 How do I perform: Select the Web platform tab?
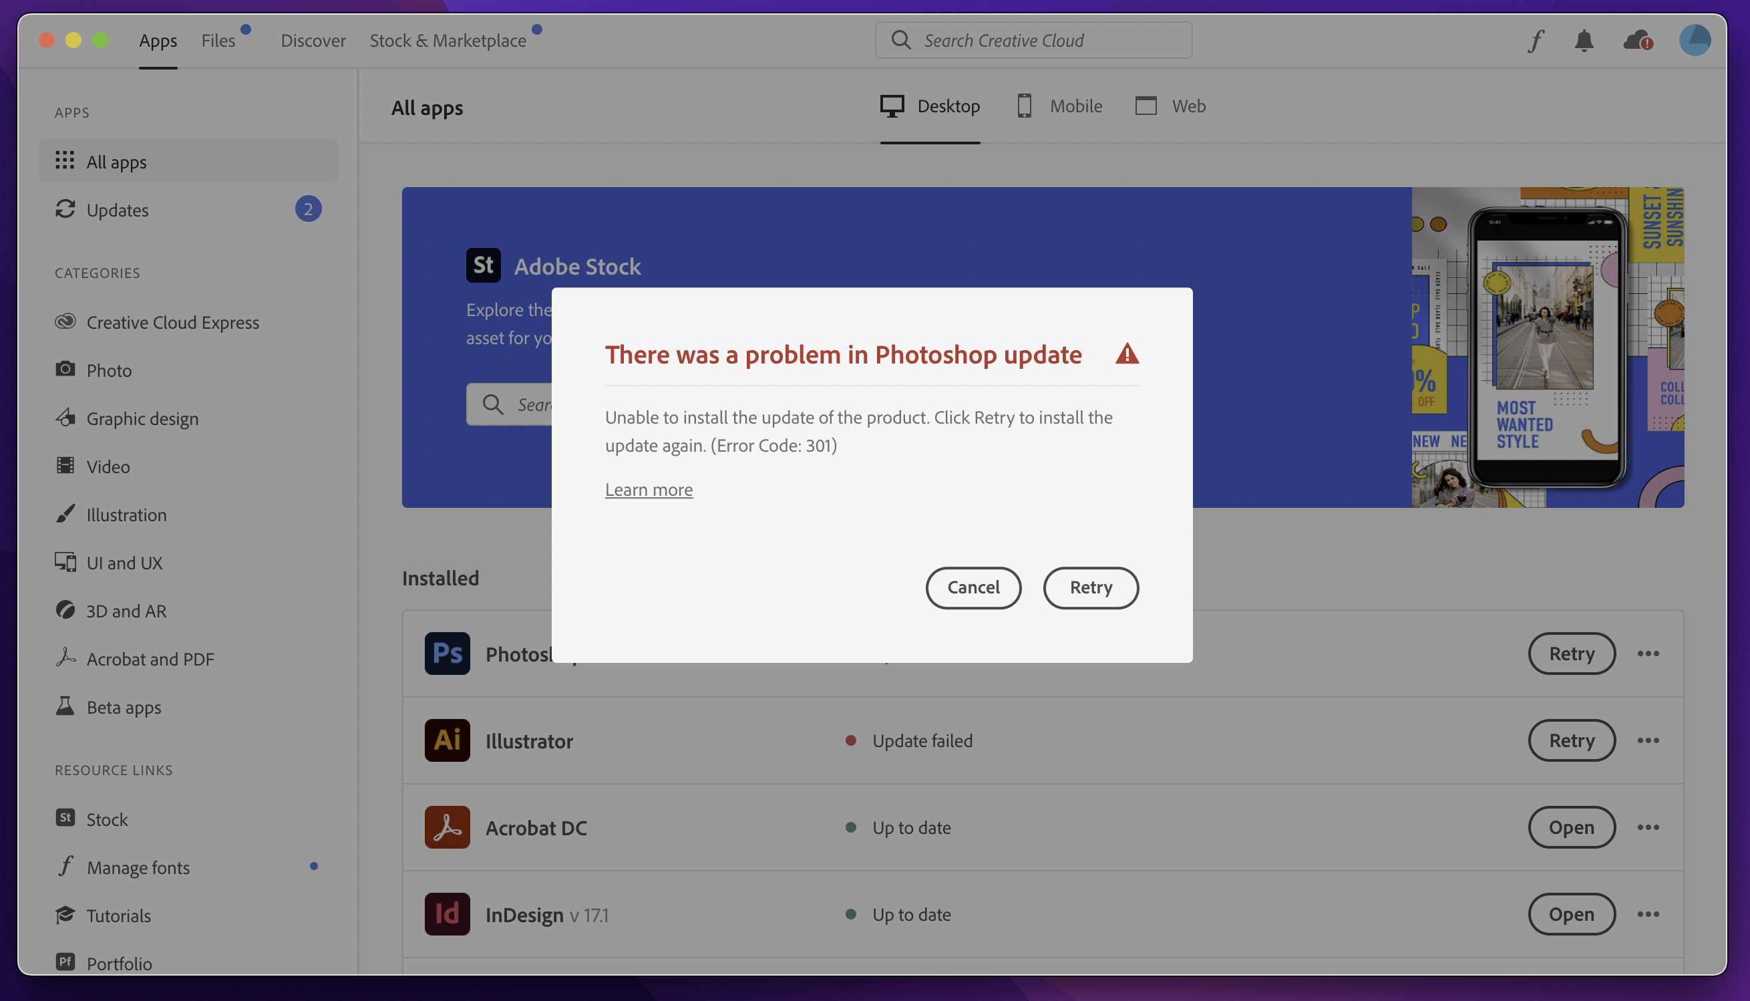click(1170, 106)
